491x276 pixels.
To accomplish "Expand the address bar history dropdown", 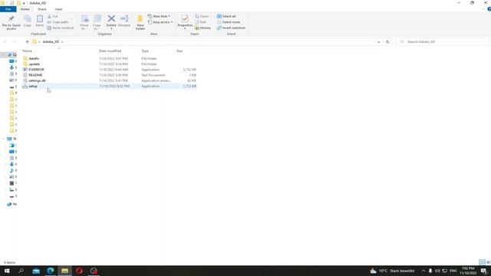I will [378, 42].
